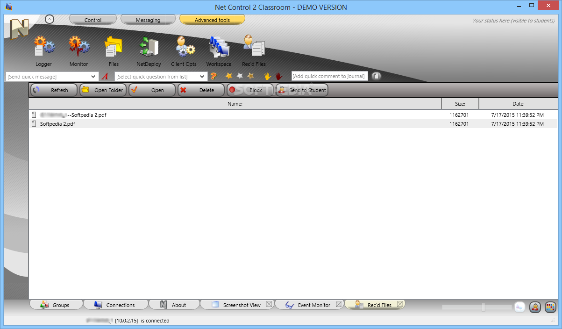Click the Delete button
562x329 pixels.
[x=201, y=90]
